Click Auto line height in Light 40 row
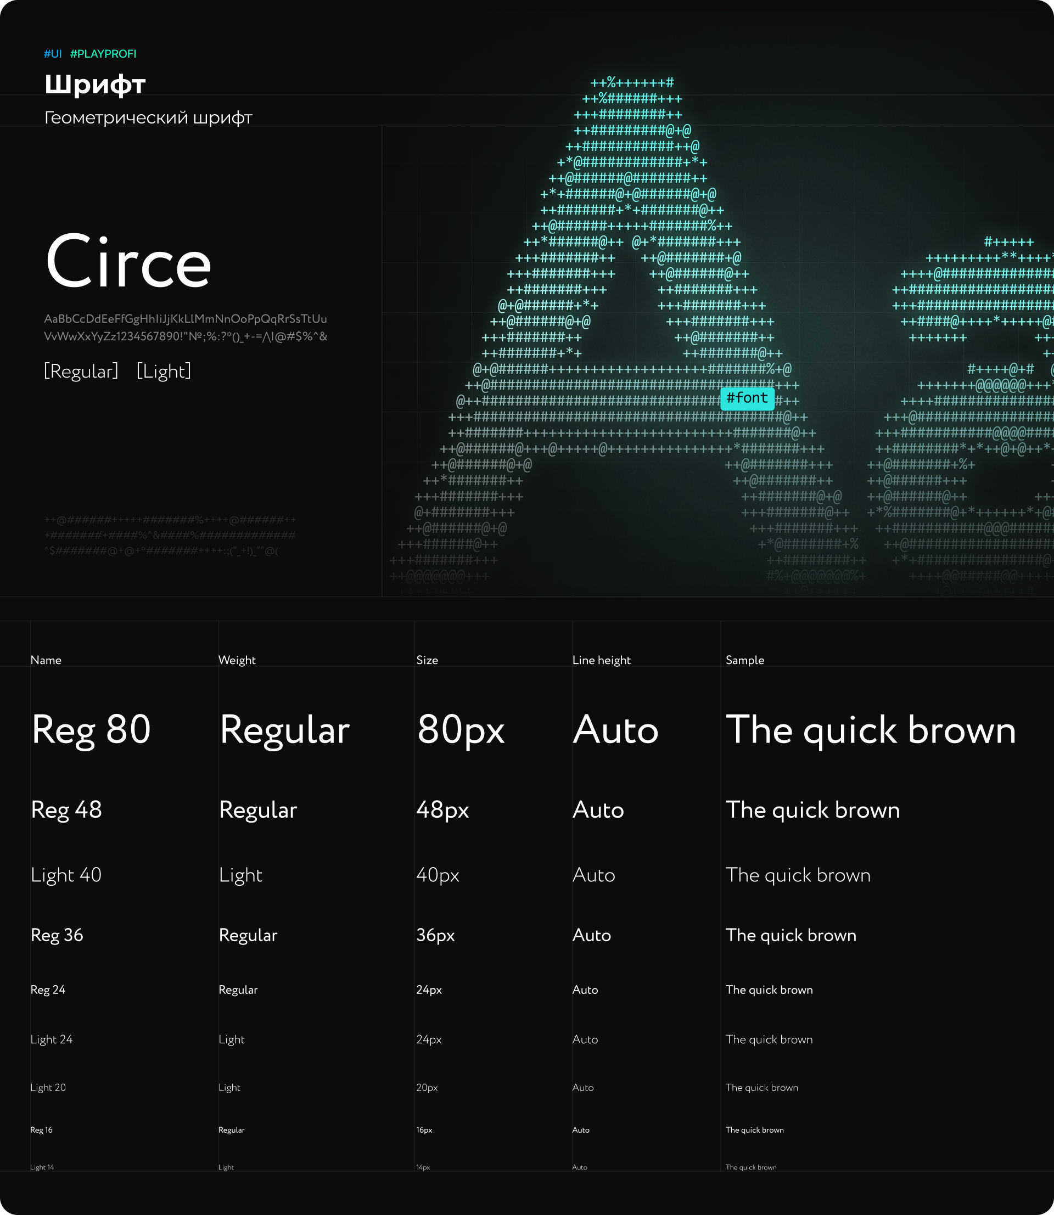1054x1215 pixels. (594, 875)
